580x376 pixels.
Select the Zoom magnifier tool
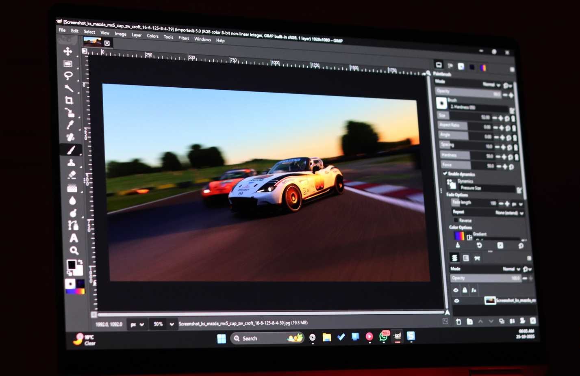tap(74, 251)
